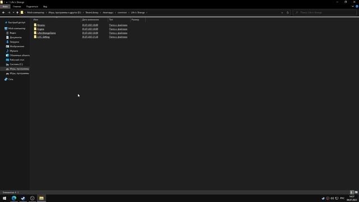The width and height of the screenshot is (359, 202).
Task: Click the Engine folder icon
Action: click(x=35, y=29)
